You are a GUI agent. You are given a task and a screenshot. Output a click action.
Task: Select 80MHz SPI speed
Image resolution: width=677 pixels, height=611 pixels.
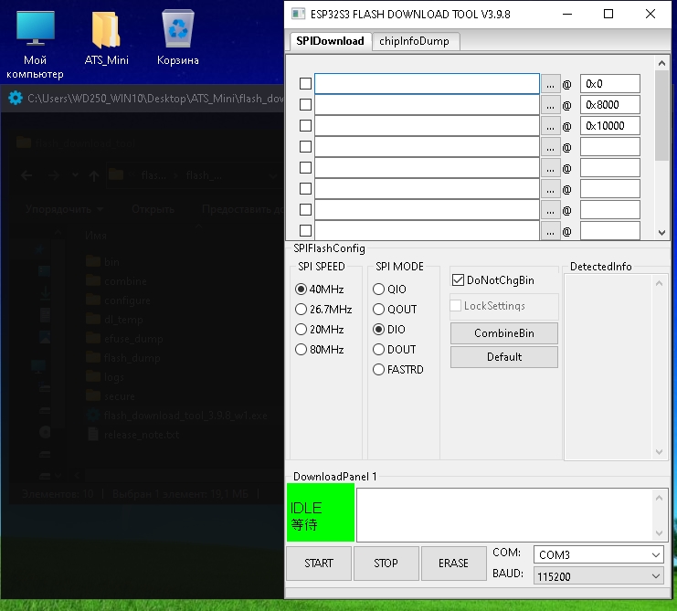click(x=320, y=350)
